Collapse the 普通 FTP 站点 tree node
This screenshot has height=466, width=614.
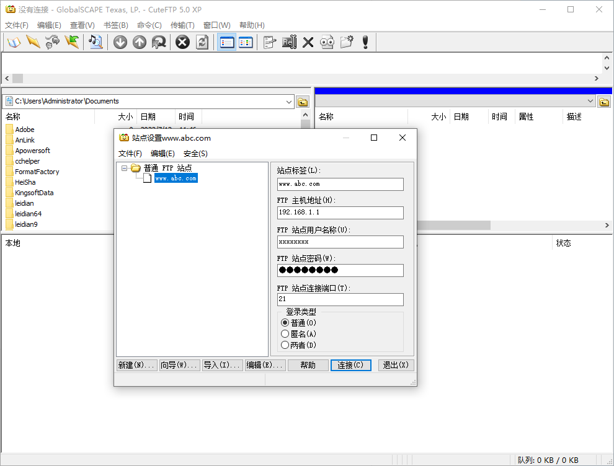[124, 169]
